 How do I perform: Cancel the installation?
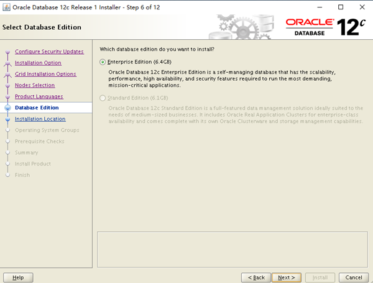pyautogui.click(x=354, y=277)
